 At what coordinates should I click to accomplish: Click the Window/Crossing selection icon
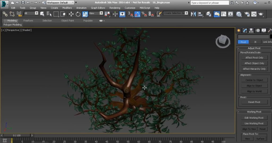click(63, 14)
